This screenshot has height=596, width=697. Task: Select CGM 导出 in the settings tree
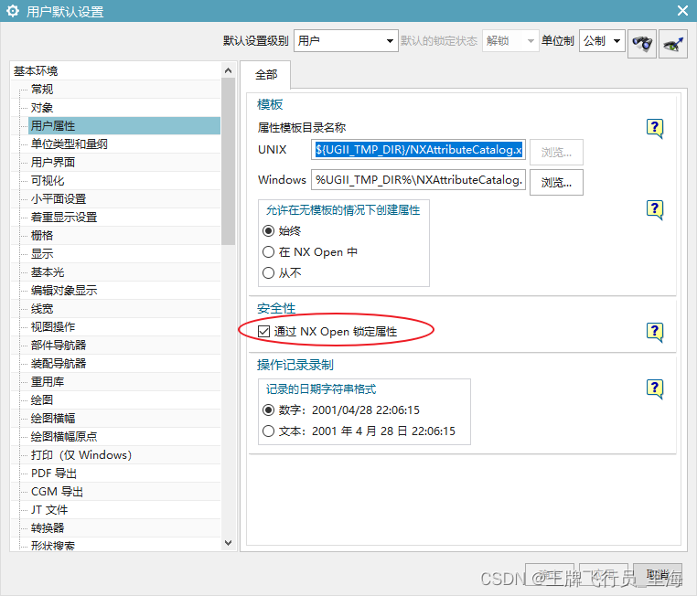click(x=57, y=492)
